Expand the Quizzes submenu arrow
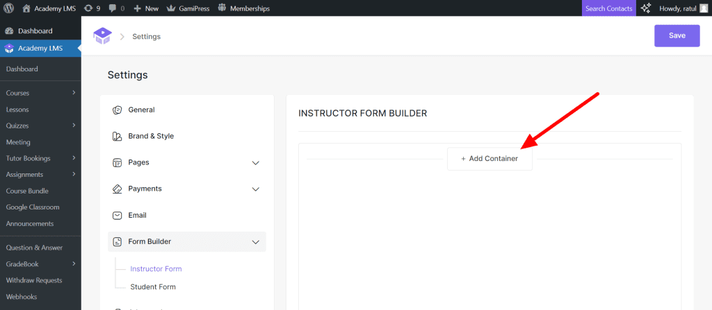This screenshot has height=310, width=712. point(74,126)
